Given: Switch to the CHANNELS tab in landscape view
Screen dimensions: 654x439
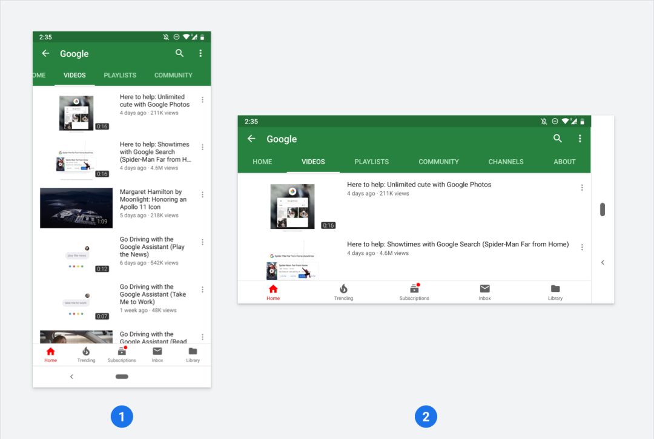Looking at the screenshot, I should tap(506, 162).
